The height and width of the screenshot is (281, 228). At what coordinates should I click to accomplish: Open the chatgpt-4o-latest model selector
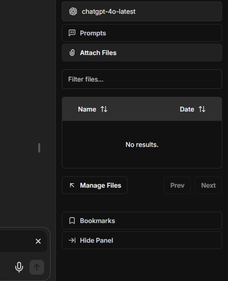(142, 11)
